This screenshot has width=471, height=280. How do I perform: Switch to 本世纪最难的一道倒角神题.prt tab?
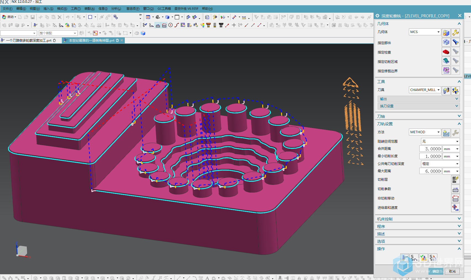pos(91,40)
